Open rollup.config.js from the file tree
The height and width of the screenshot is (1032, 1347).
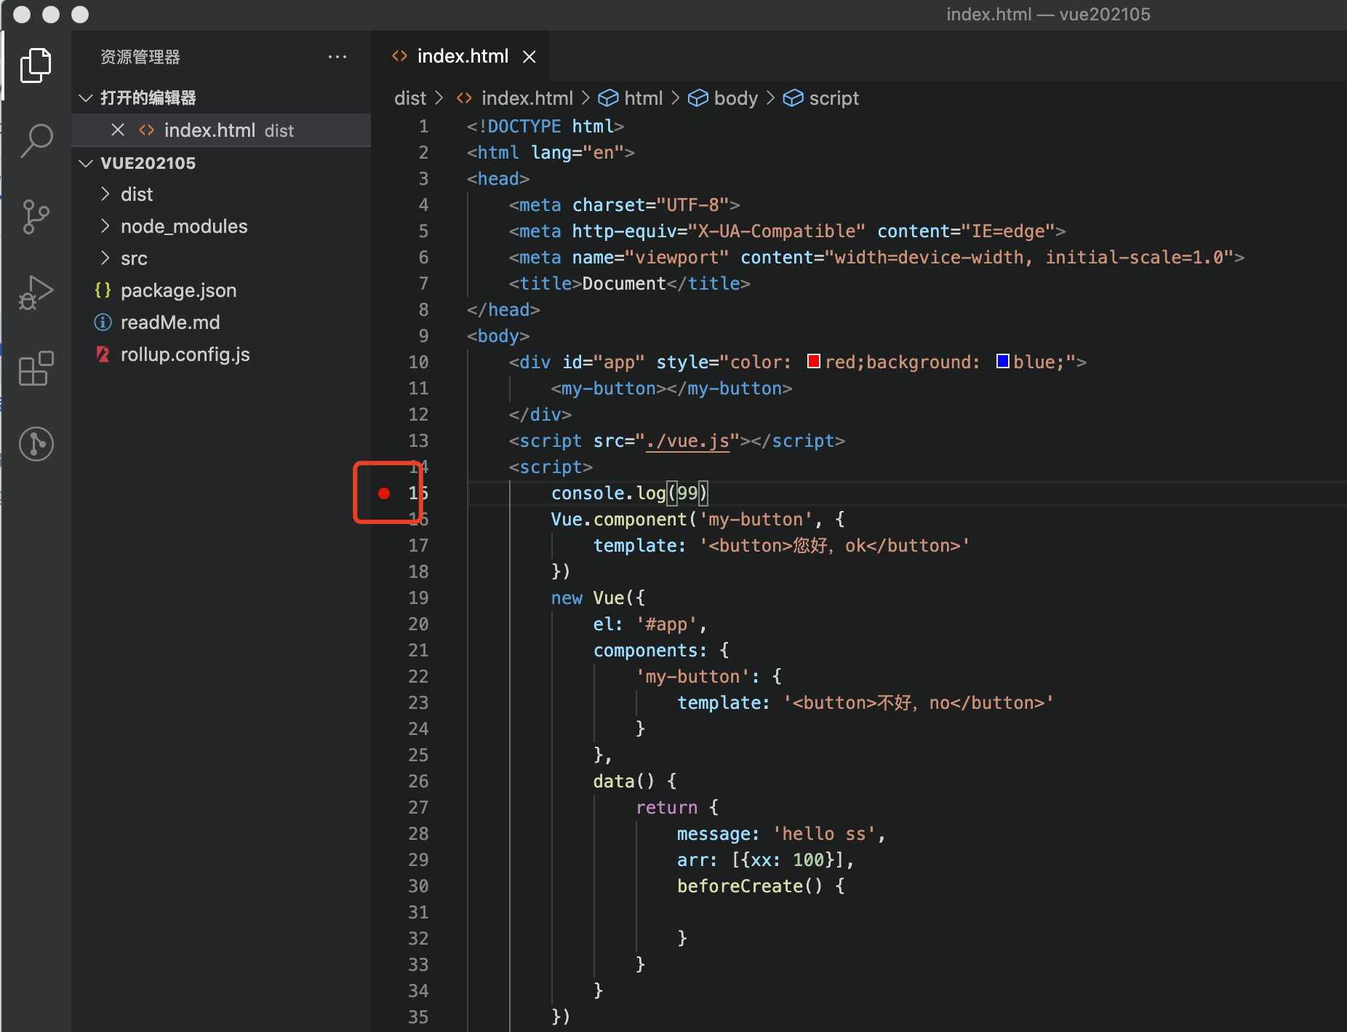click(x=185, y=354)
